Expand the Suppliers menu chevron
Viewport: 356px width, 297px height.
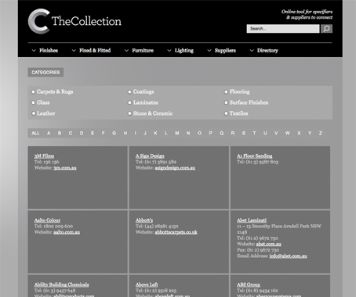click(209, 51)
